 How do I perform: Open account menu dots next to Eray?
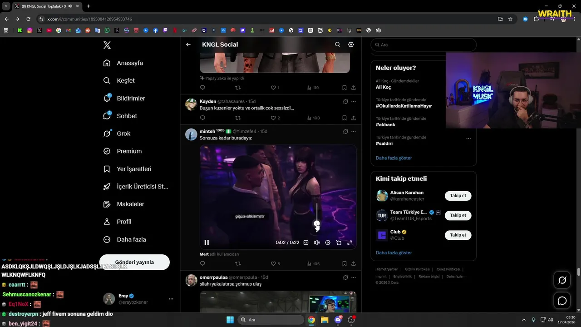[171, 299]
